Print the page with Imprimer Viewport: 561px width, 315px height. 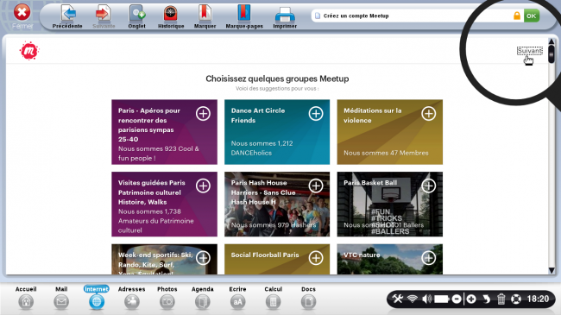pos(285,15)
